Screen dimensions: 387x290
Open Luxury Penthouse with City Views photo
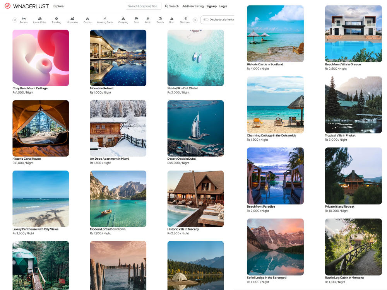tap(41, 199)
